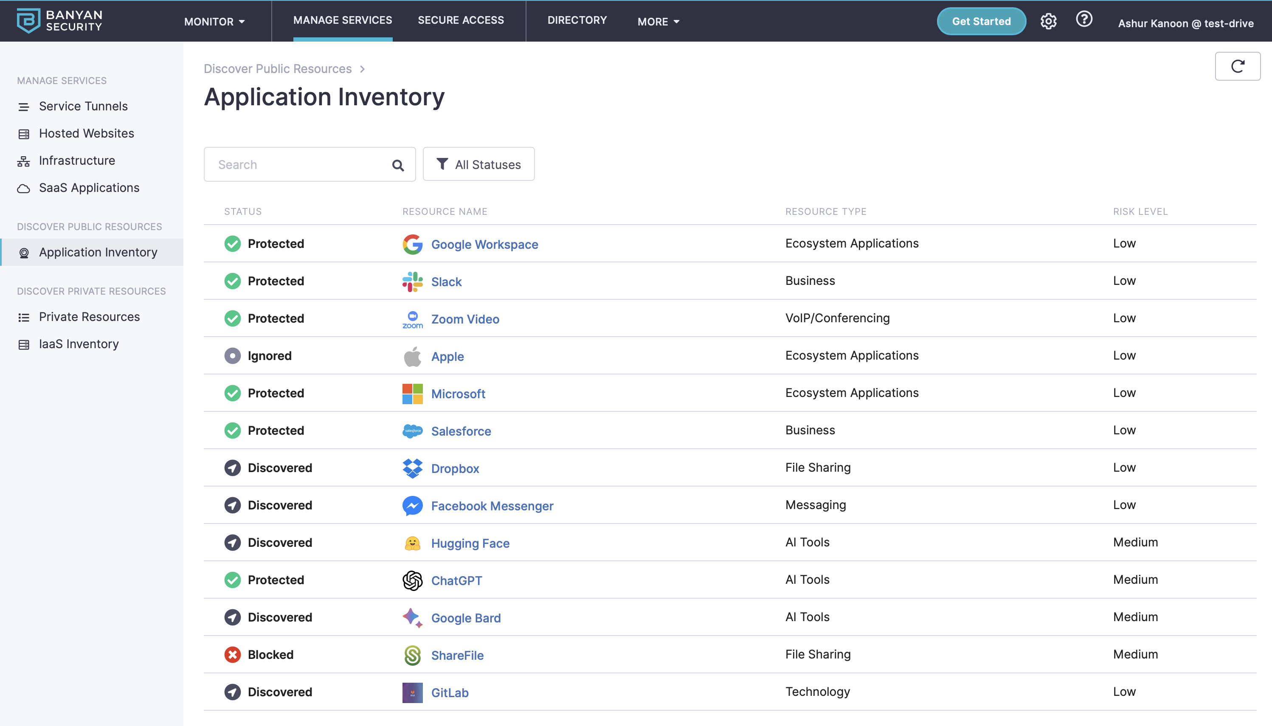Screen dimensions: 1272x726
Task: Click the Facebook Messenger logo icon
Action: [412, 506]
